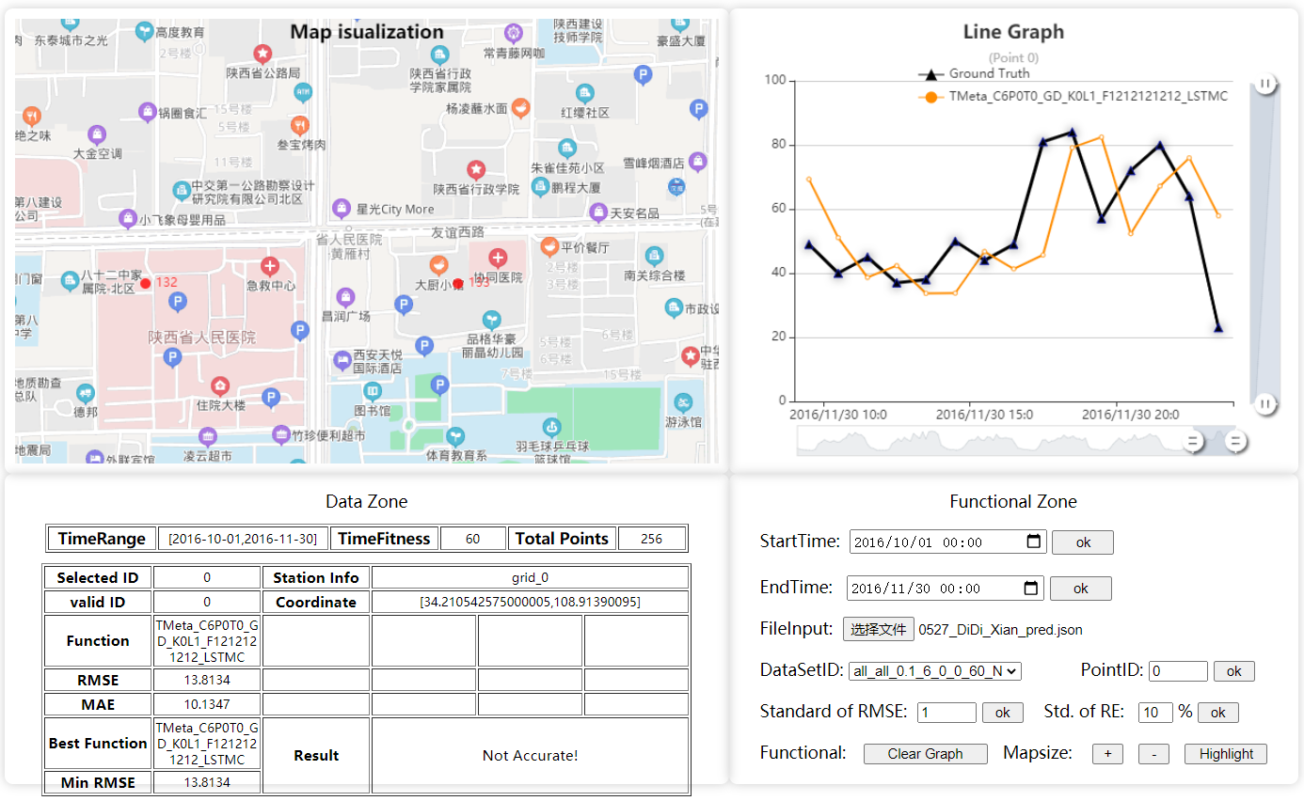
Task: Click the Coordinate value cell
Action: point(530,602)
